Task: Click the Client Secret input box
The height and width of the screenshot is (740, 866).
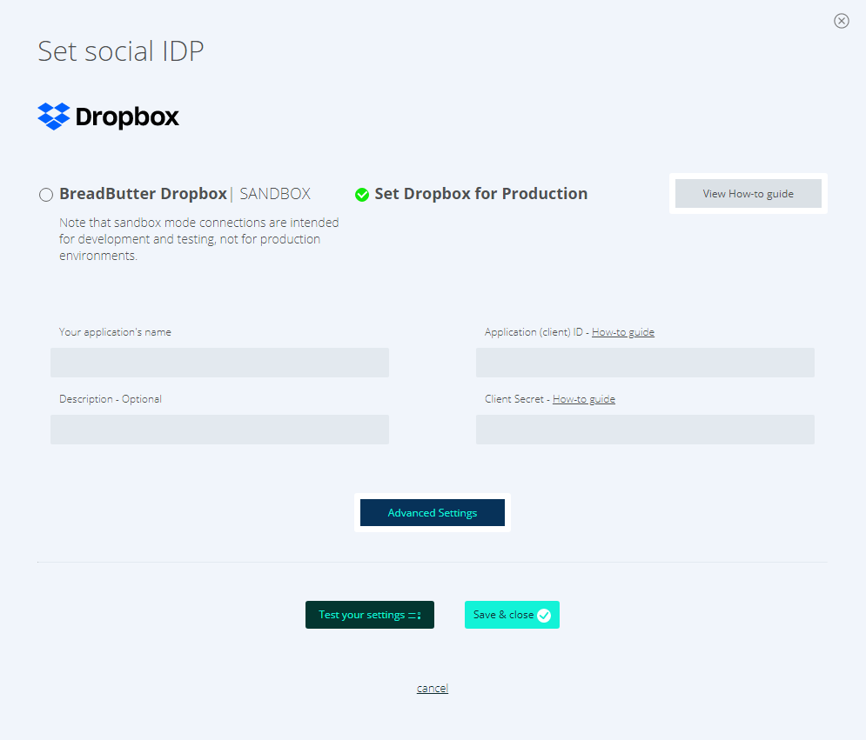Action: pyautogui.click(x=644, y=430)
